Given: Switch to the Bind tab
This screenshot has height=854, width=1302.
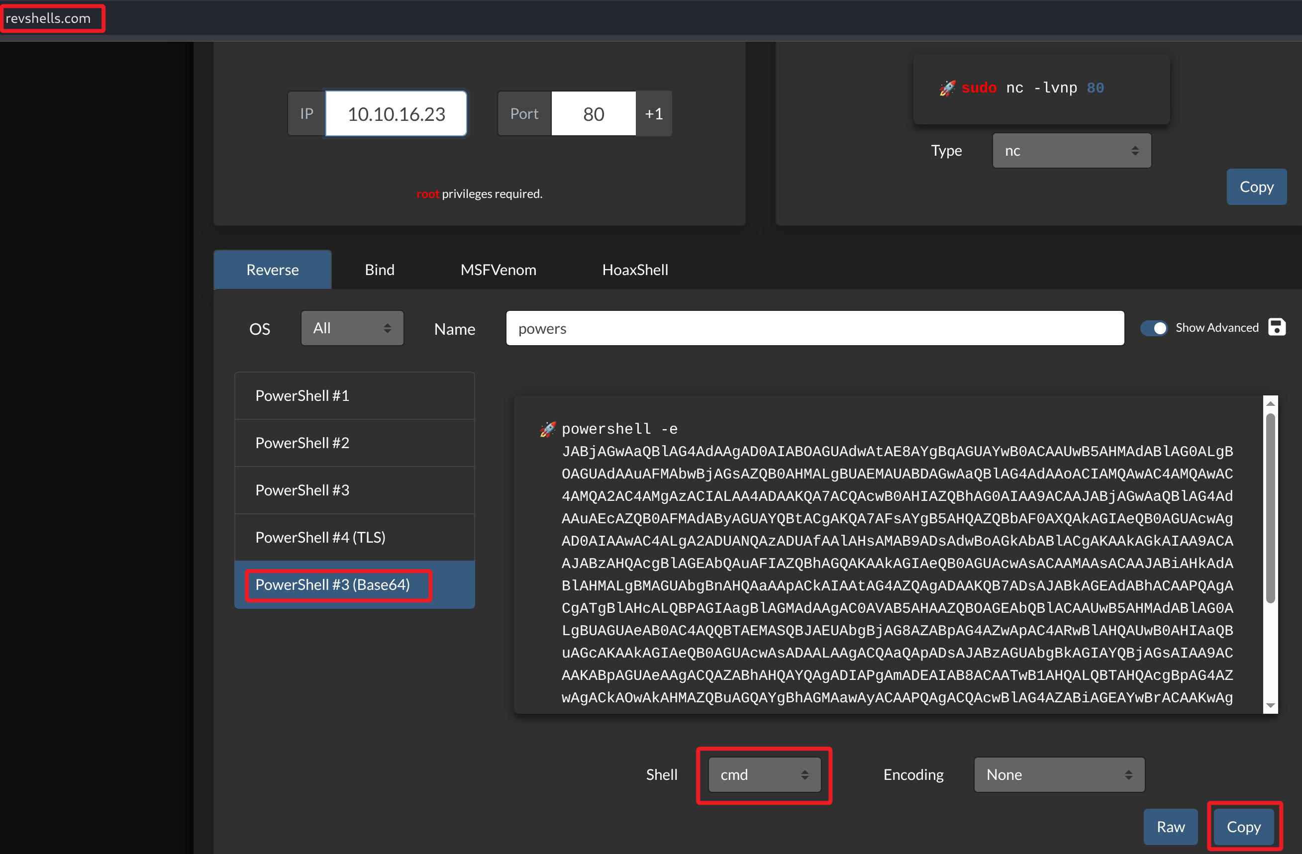Looking at the screenshot, I should 379,270.
